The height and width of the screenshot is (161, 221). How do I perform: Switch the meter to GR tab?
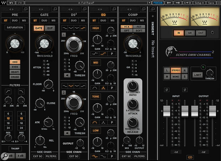tap(190, 32)
